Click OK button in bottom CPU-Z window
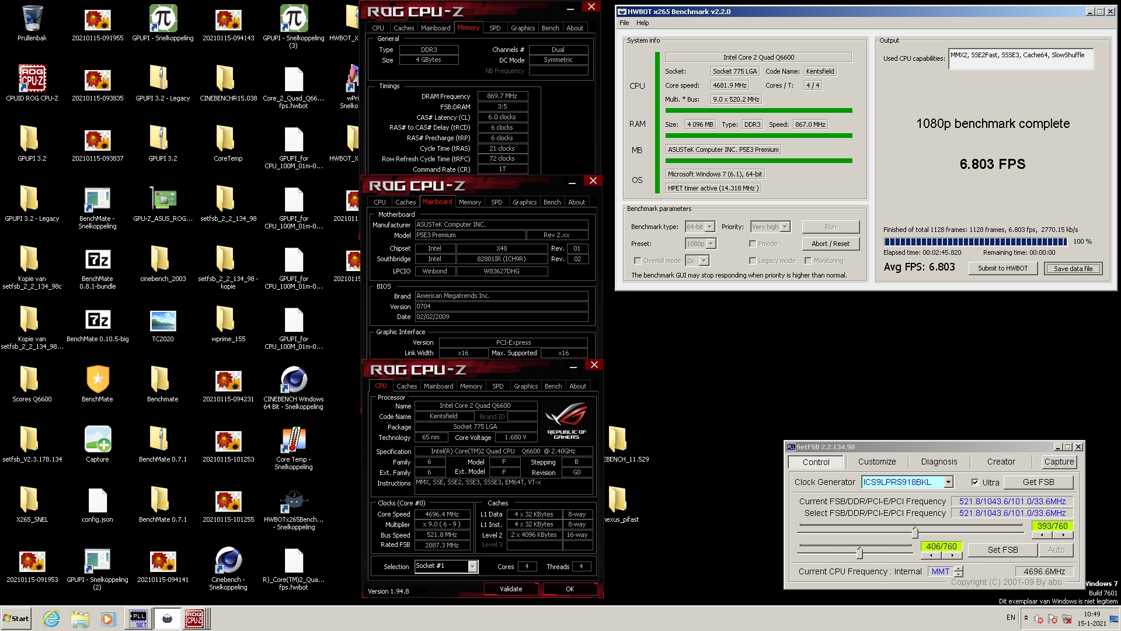This screenshot has width=1121, height=631. point(570,589)
